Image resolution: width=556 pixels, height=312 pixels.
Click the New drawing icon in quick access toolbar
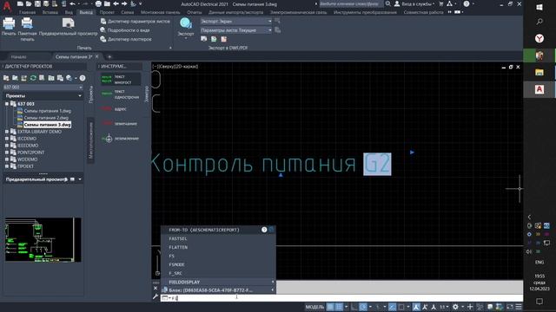20,3
